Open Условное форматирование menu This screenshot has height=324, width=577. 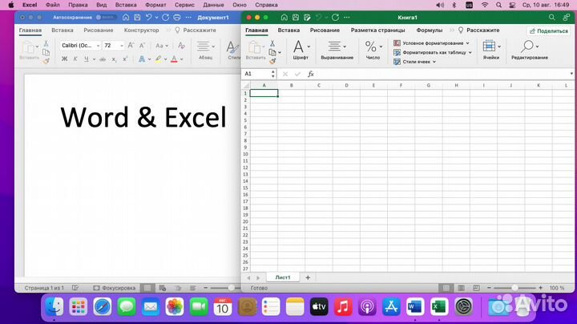coord(431,43)
